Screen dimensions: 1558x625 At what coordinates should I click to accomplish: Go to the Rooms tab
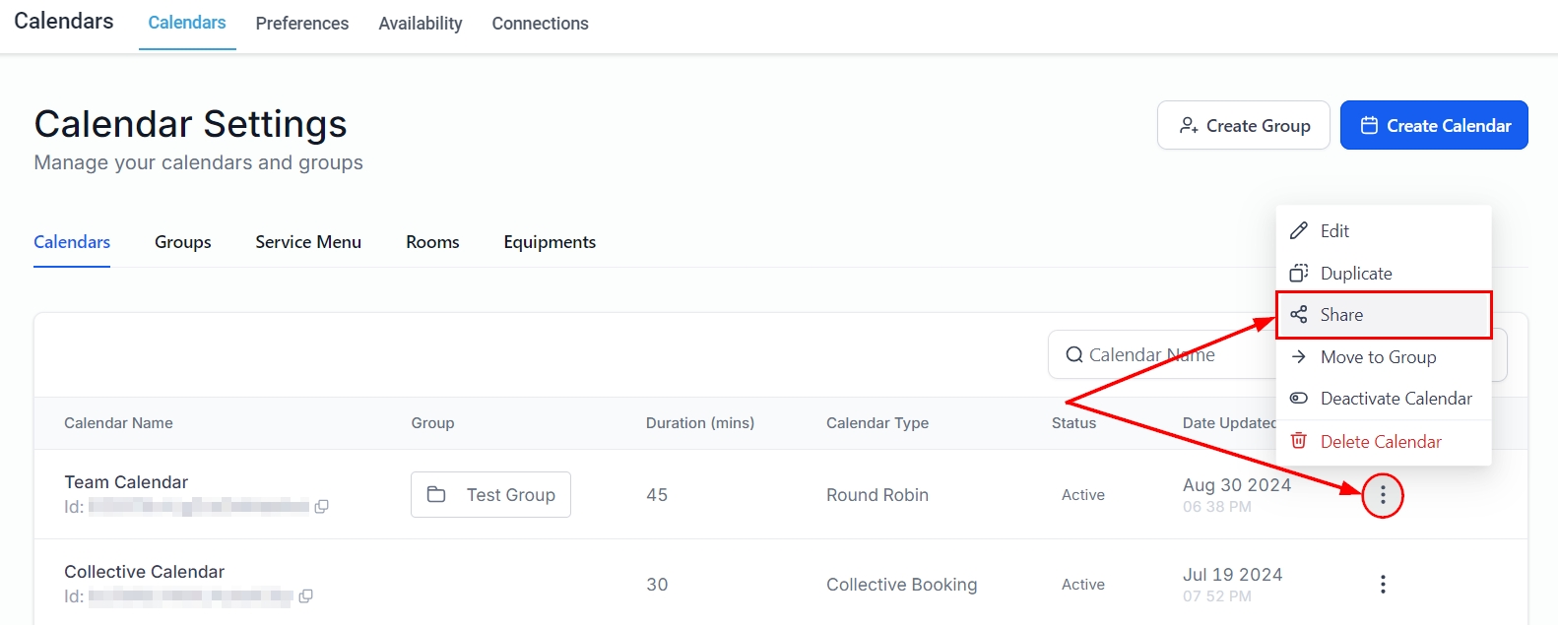coord(432,242)
